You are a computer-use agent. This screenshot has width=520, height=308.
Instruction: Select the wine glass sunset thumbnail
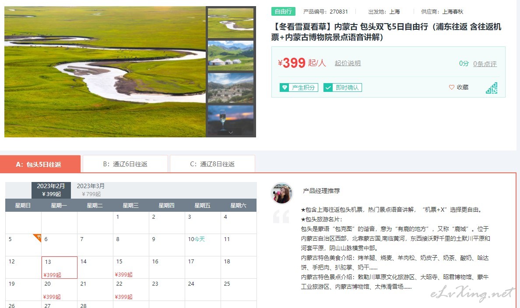pos(231,120)
